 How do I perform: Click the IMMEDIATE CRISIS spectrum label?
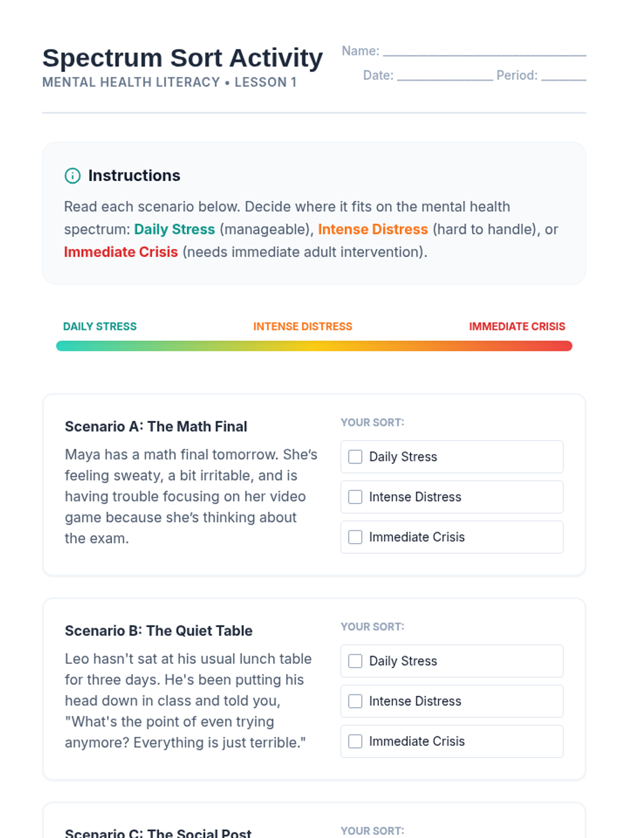point(517,326)
